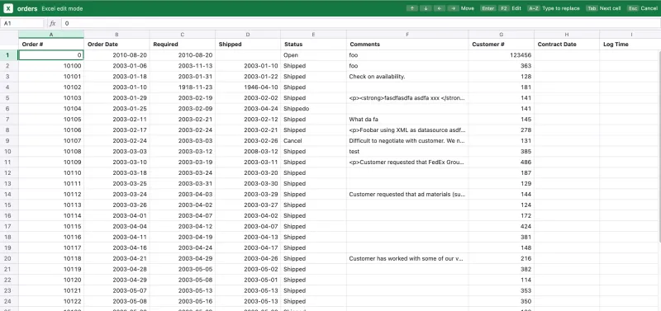The image size is (661, 311).
Task: Click the F2 key badge
Action: click(x=504, y=8)
